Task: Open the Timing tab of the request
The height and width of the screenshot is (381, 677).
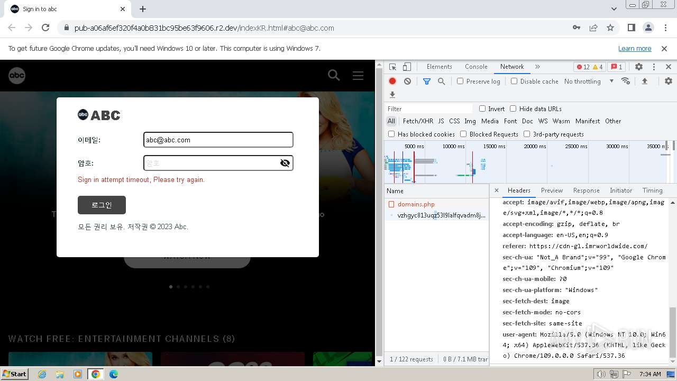Action: coord(652,190)
